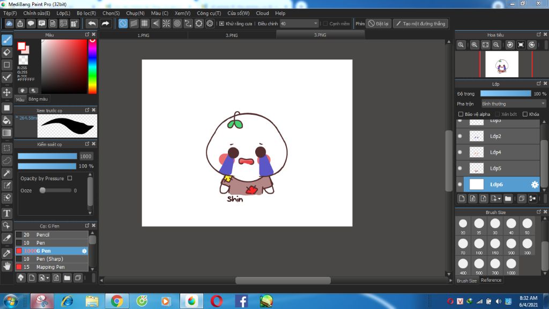This screenshot has width=549, height=309.
Task: Click the Đặt lại reset button
Action: (379, 24)
